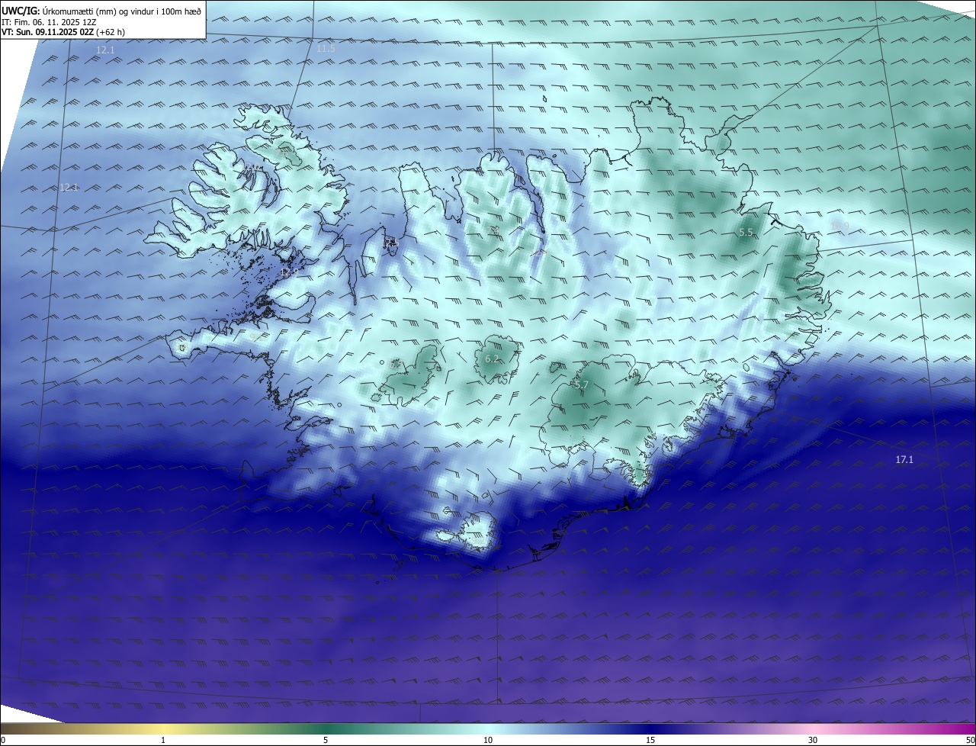Click the 0 tick on the color legend
Screen dimensions: 976x746
pos(3,740)
